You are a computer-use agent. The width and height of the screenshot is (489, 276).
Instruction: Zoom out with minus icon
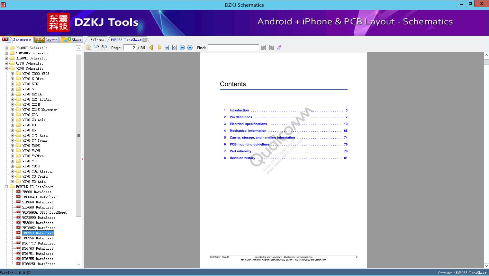182,48
